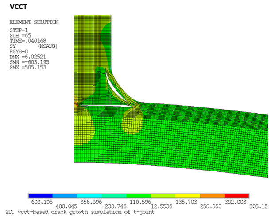Click the ELEMENT SOLUTION label
This screenshot has width=271, height=221.
coord(34,22)
